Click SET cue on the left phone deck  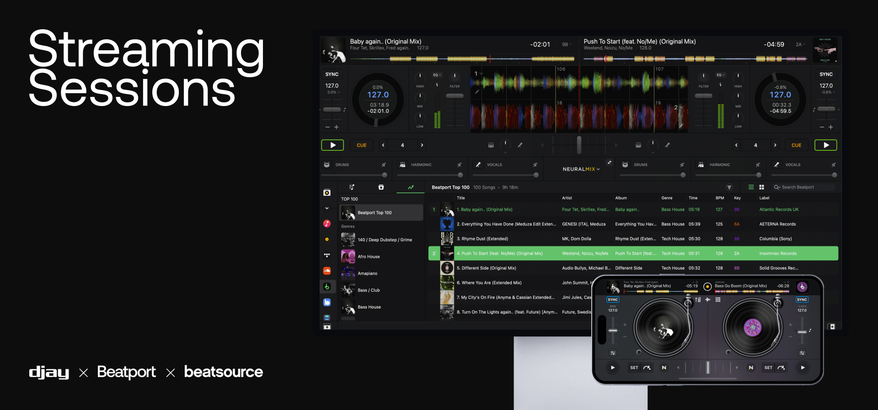pos(634,367)
